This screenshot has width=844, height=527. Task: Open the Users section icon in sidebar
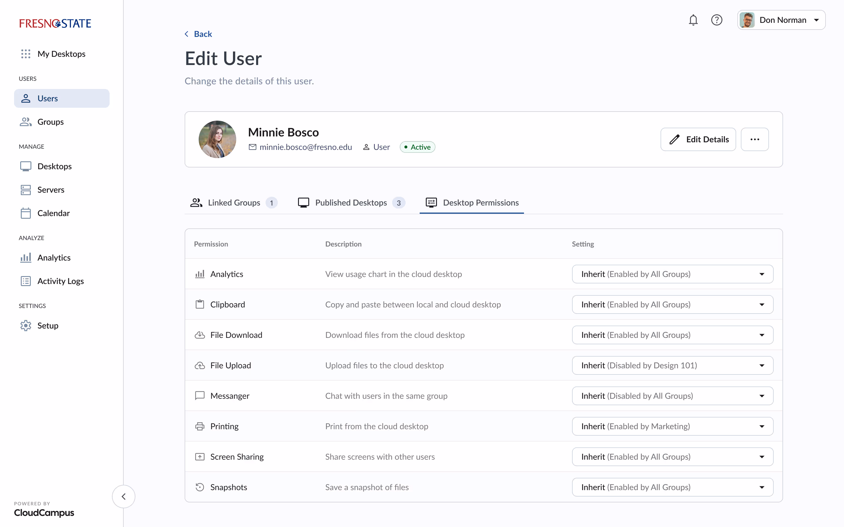click(25, 98)
